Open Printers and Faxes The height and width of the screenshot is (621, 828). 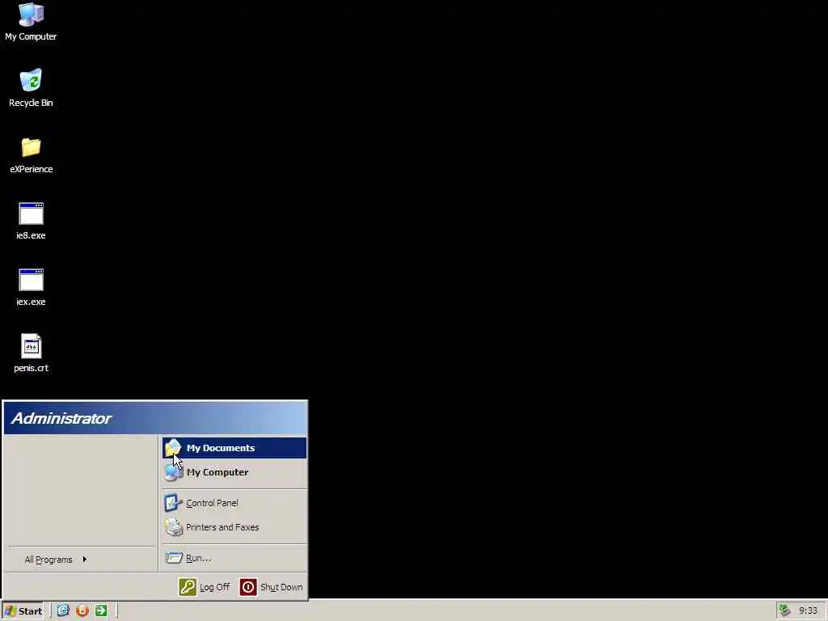pyautogui.click(x=234, y=527)
